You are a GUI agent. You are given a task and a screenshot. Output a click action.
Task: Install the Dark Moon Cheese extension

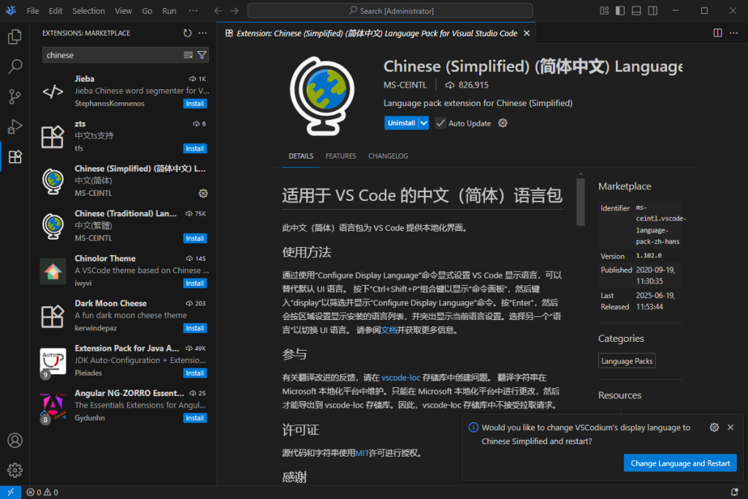pyautogui.click(x=194, y=328)
